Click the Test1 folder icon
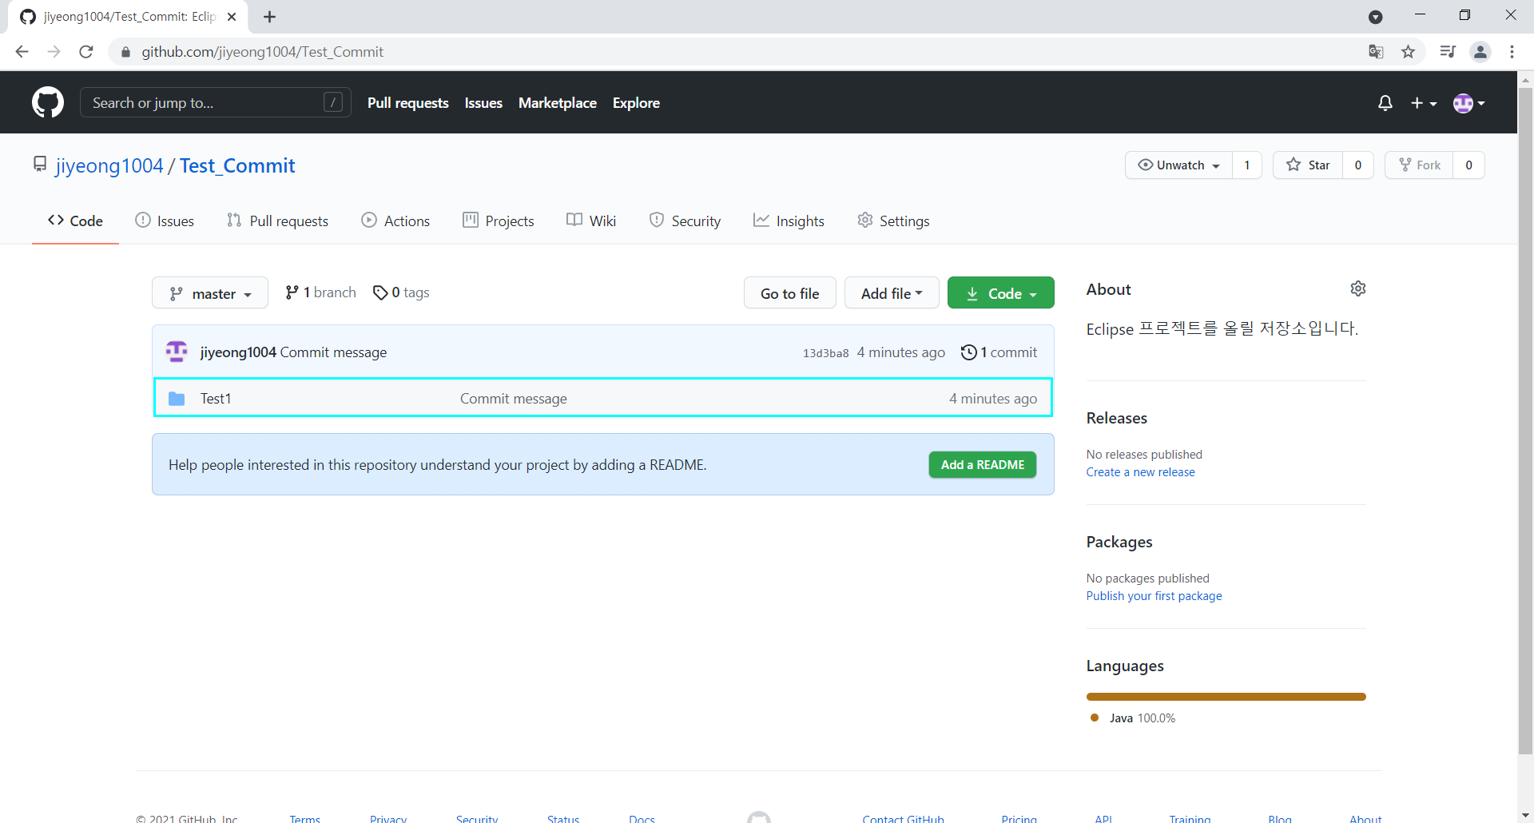Image resolution: width=1534 pixels, height=823 pixels. point(177,399)
